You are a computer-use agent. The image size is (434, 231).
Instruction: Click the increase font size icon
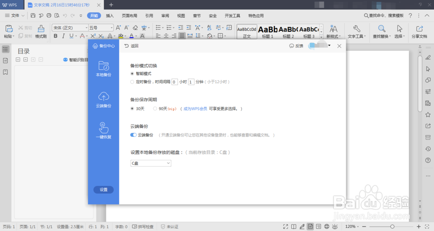click(x=118, y=28)
